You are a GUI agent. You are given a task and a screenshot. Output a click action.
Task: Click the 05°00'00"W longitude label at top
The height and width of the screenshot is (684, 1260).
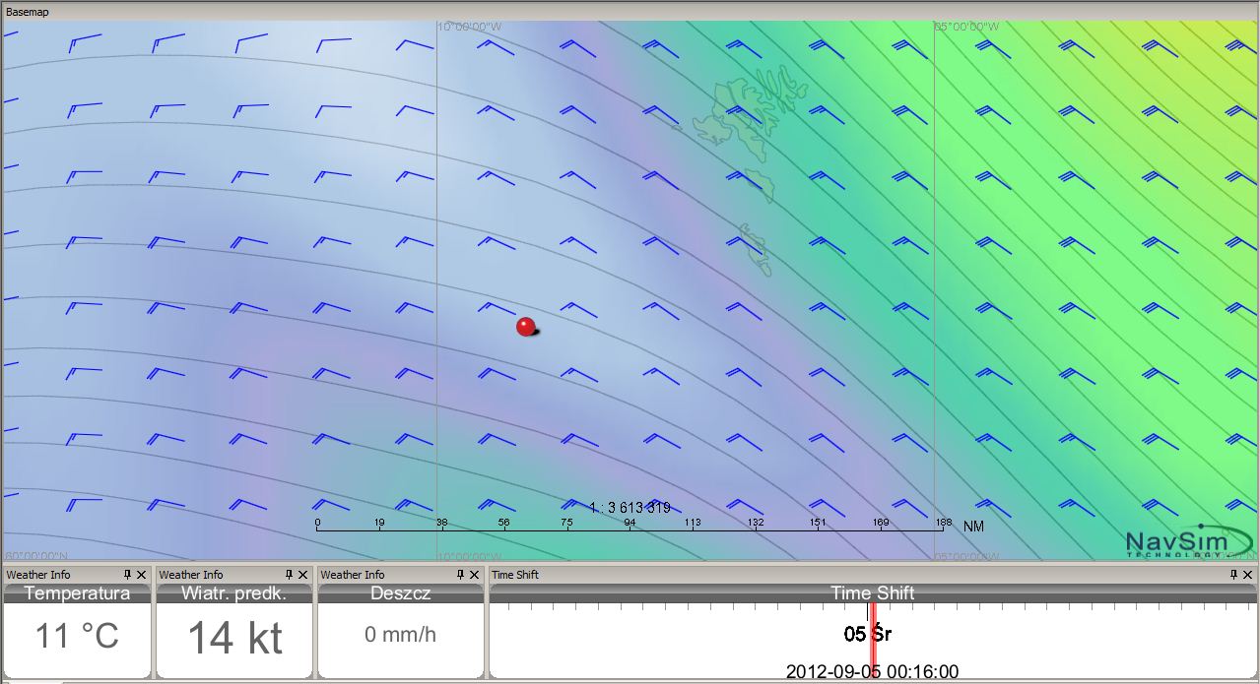966,27
